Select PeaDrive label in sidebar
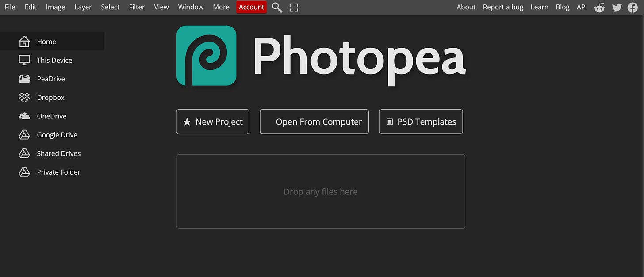Screen dimensions: 644x277 51,79
